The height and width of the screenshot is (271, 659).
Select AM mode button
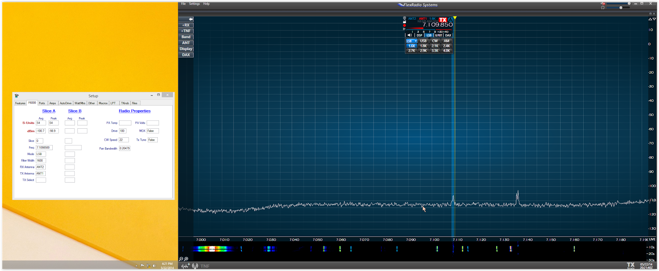click(x=446, y=41)
